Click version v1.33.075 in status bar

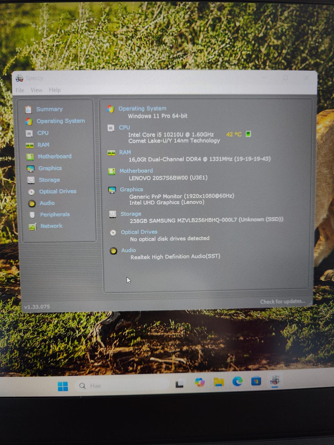tap(37, 307)
